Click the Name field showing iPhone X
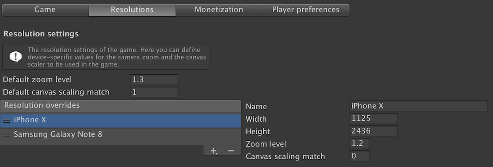This screenshot has width=493, height=167. pos(418,106)
